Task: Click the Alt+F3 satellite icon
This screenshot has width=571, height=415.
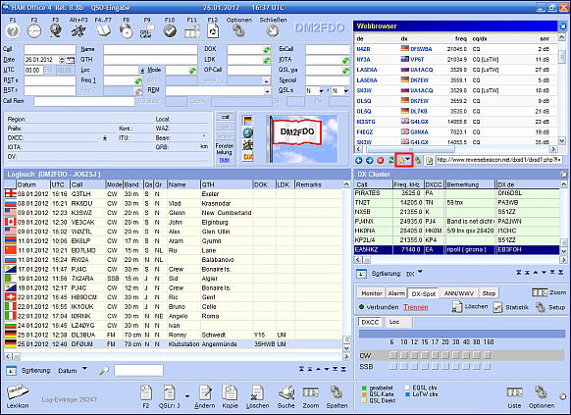Action: tap(78, 31)
